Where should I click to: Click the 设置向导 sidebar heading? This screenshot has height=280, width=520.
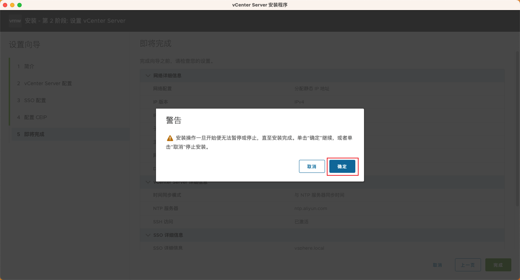(x=25, y=45)
